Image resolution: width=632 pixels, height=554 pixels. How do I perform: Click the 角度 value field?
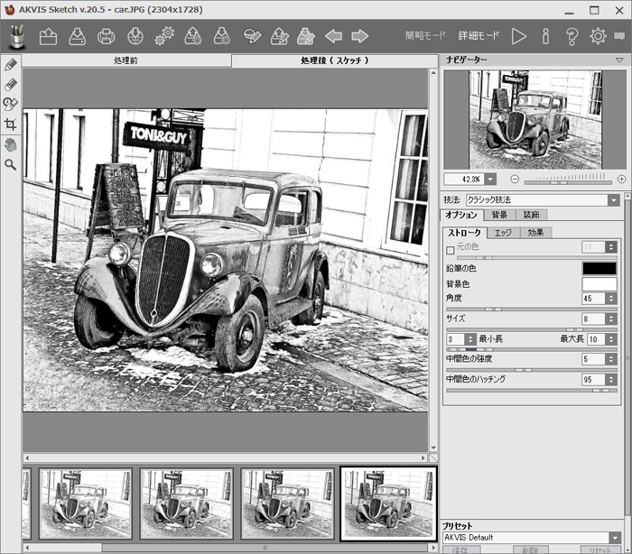tap(593, 298)
